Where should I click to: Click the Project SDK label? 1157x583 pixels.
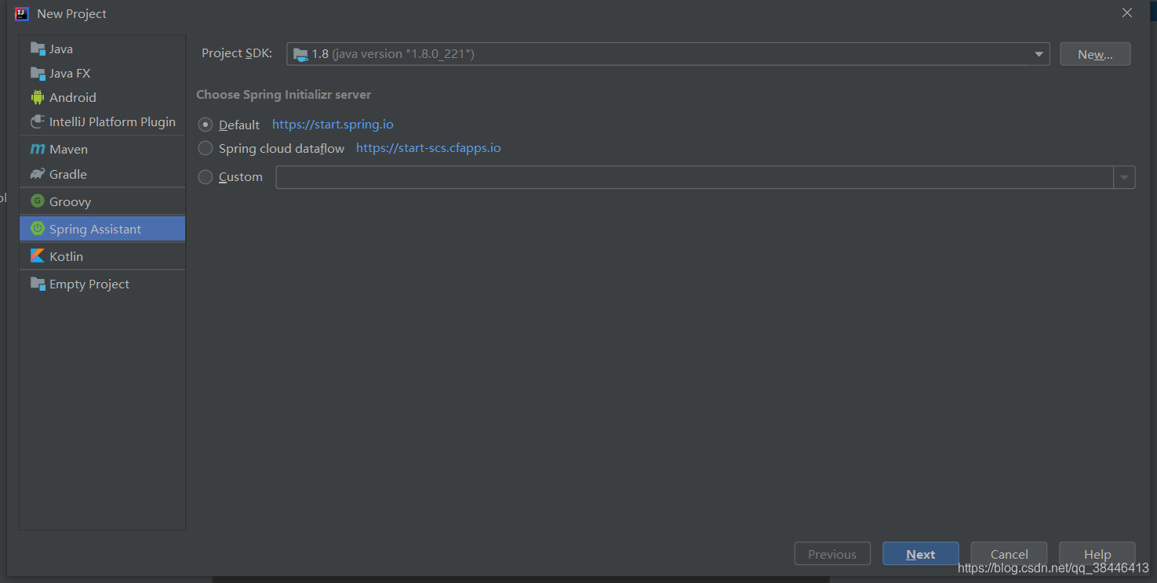(237, 53)
